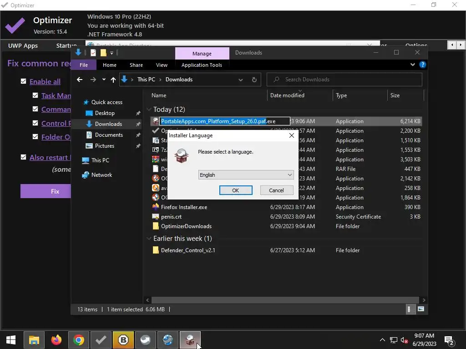Close the Installer Language dialog

292,135
